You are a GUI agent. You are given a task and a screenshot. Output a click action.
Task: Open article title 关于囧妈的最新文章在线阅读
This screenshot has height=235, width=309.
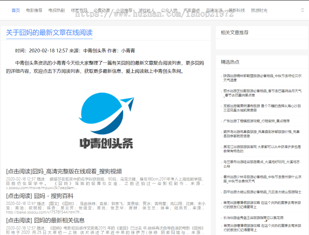tap(49, 33)
